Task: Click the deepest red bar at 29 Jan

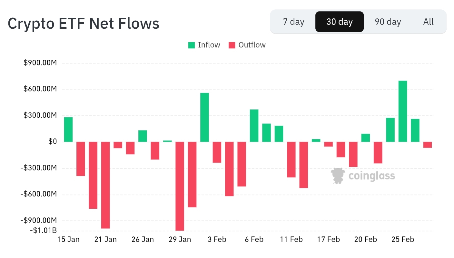Action: (180, 186)
